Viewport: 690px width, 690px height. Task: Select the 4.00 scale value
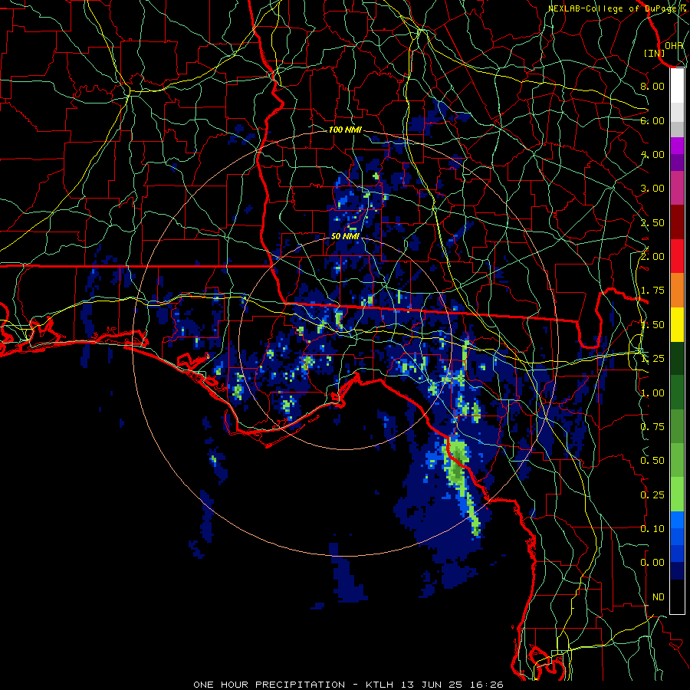pos(652,154)
